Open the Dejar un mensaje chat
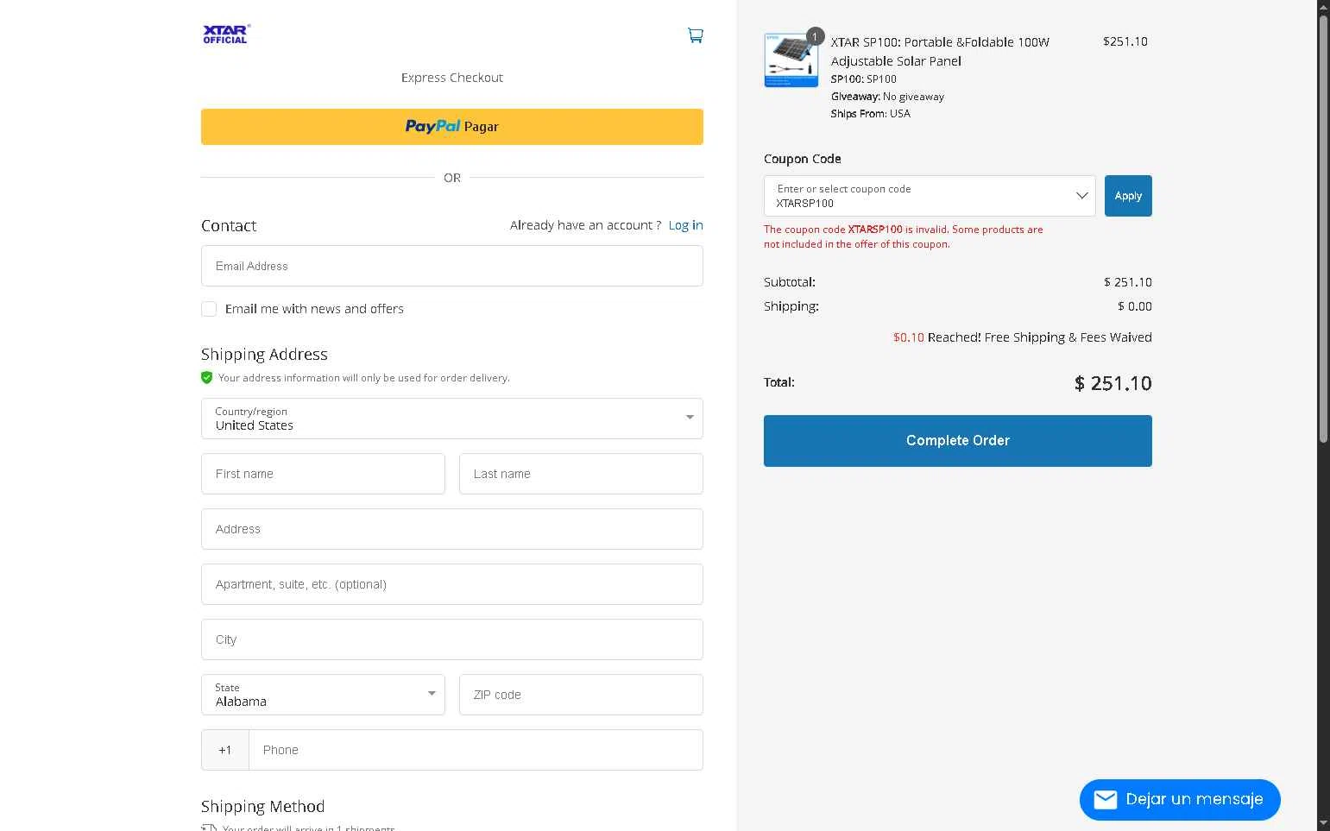The image size is (1330, 831). click(x=1180, y=800)
